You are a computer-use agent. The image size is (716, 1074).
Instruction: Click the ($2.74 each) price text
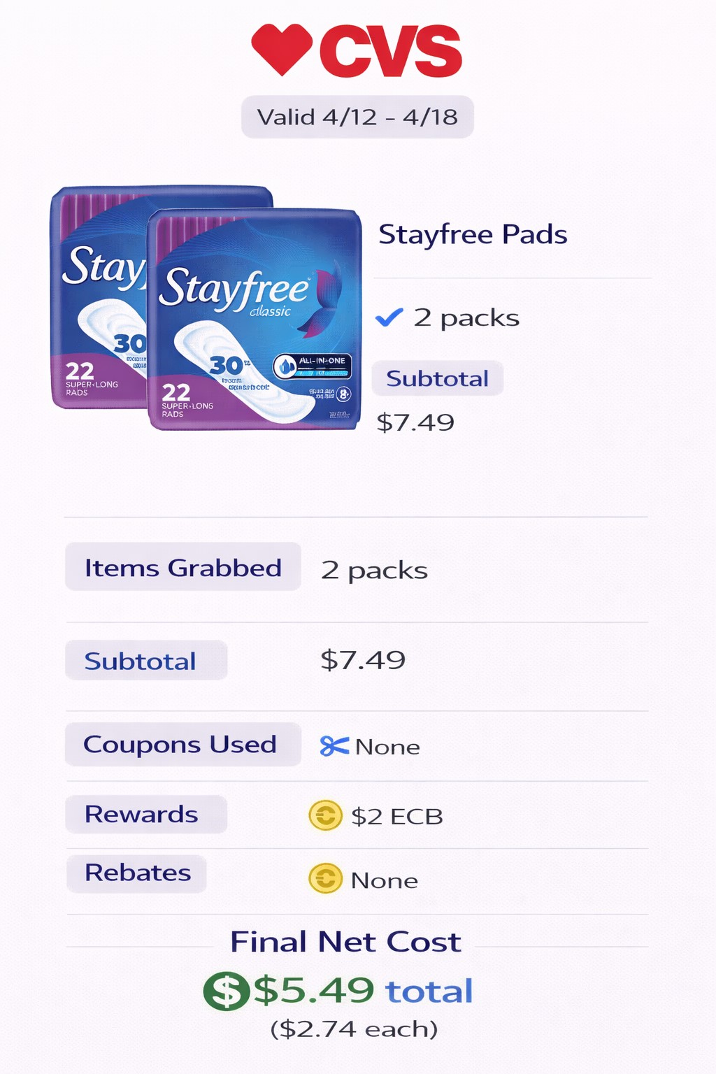(x=354, y=1029)
